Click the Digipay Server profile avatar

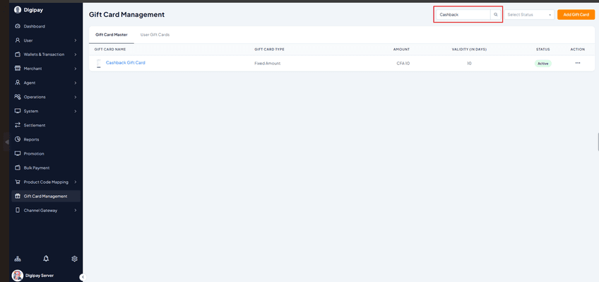pos(18,275)
